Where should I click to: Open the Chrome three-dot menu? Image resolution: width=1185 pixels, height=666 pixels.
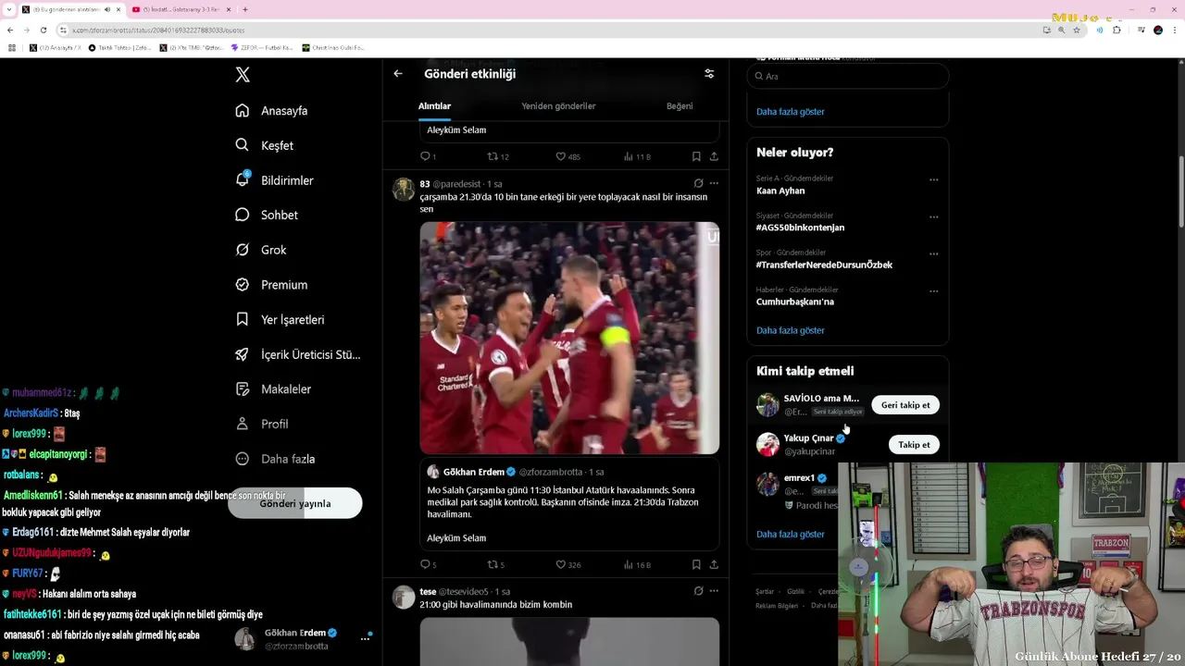coord(1174,30)
